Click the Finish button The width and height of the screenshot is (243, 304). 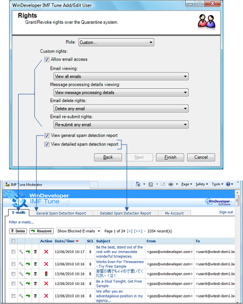coord(170,157)
